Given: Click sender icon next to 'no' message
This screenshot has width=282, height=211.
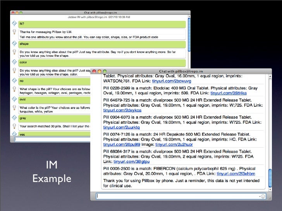Looking at the screenshot, I should click(x=14, y=80).
